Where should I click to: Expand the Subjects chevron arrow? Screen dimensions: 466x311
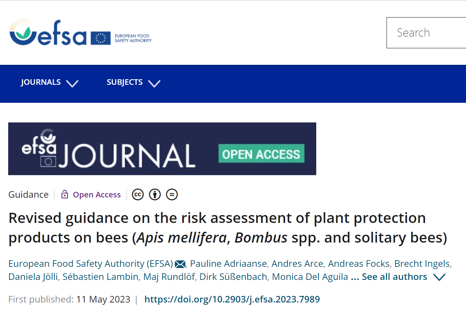(154, 83)
